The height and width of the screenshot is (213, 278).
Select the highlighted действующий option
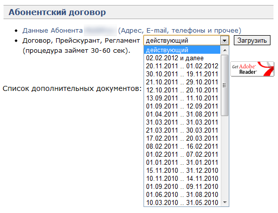tap(182, 50)
